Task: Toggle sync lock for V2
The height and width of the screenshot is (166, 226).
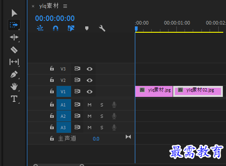Action: click(x=77, y=80)
